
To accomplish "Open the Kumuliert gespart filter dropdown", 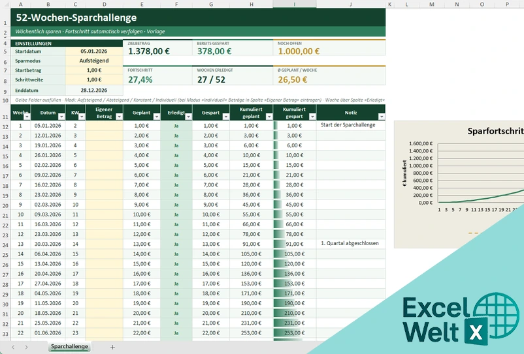I will [x=312, y=117].
